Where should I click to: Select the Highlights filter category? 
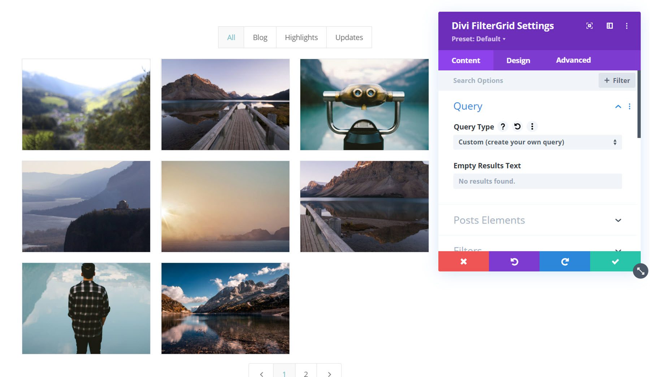[301, 37]
